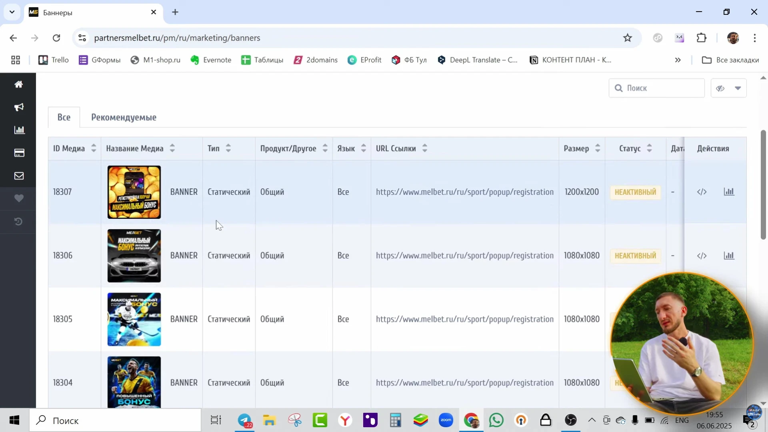Select the Баннеры browser tab
768x432 pixels.
(94, 12)
